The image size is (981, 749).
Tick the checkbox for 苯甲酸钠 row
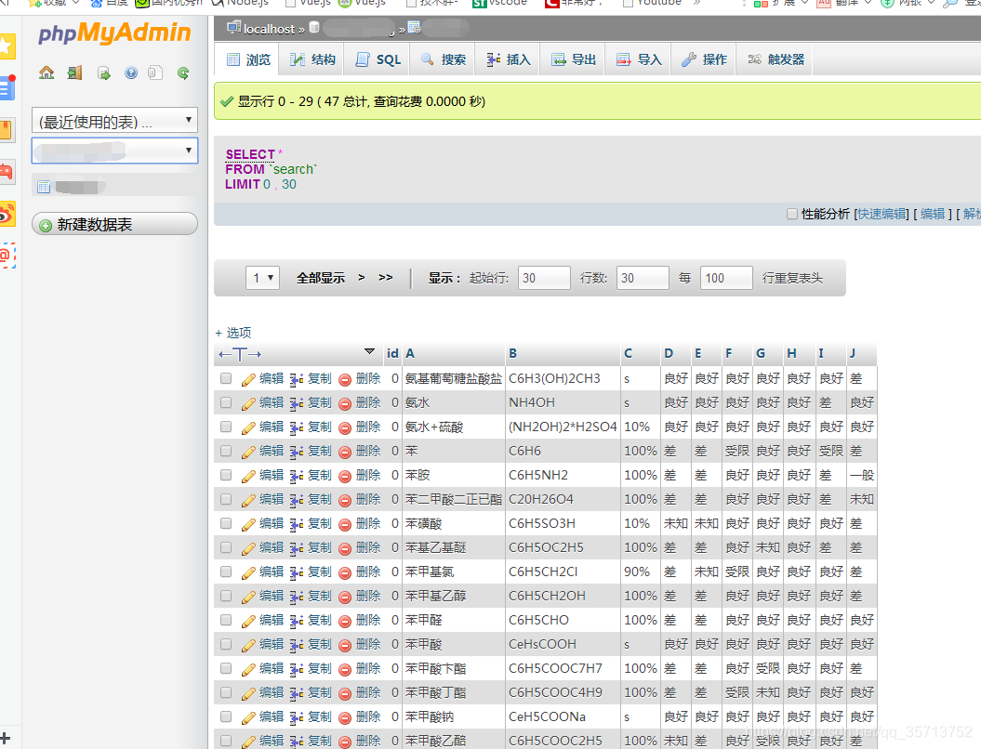tap(226, 716)
